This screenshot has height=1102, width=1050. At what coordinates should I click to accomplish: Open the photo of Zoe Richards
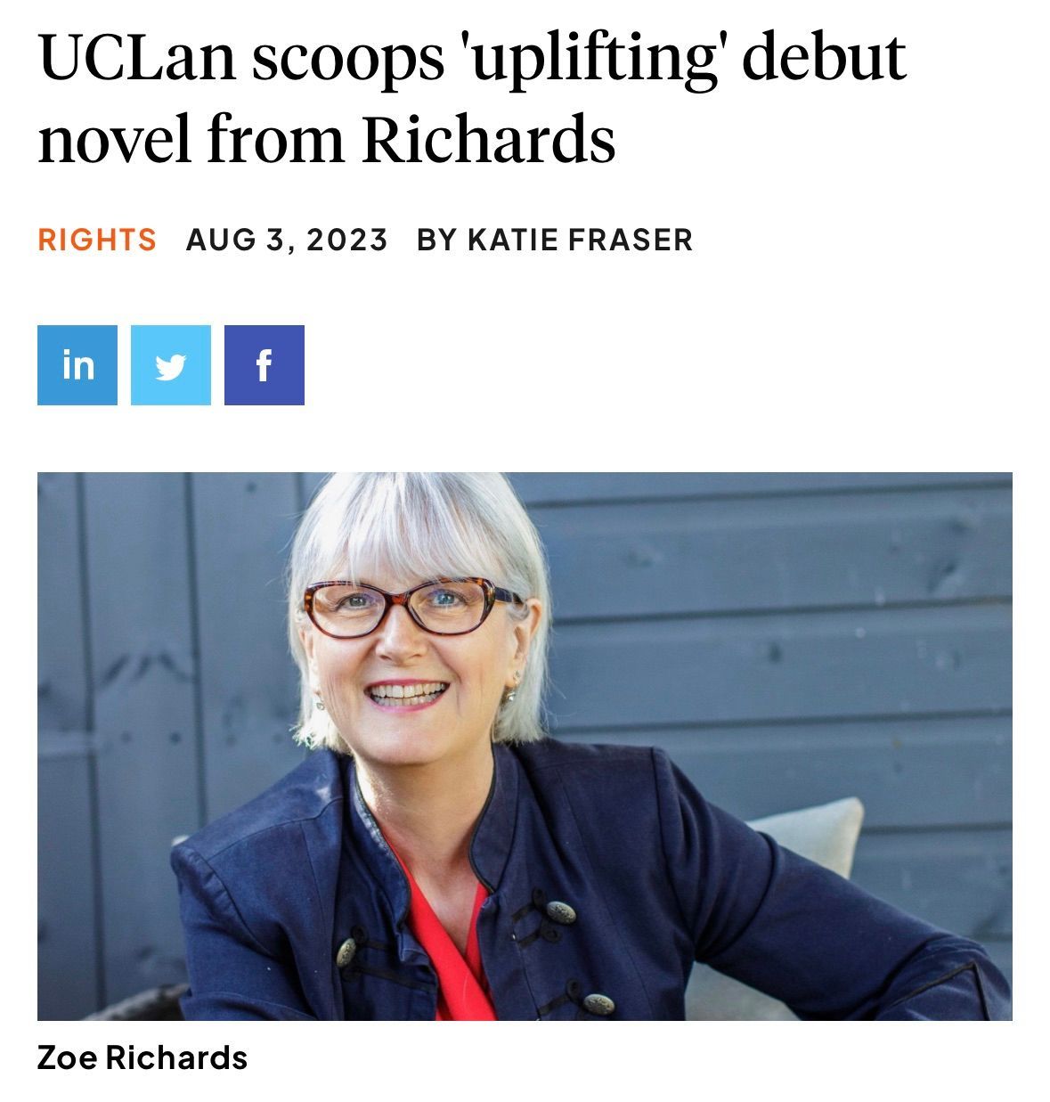coord(525,746)
